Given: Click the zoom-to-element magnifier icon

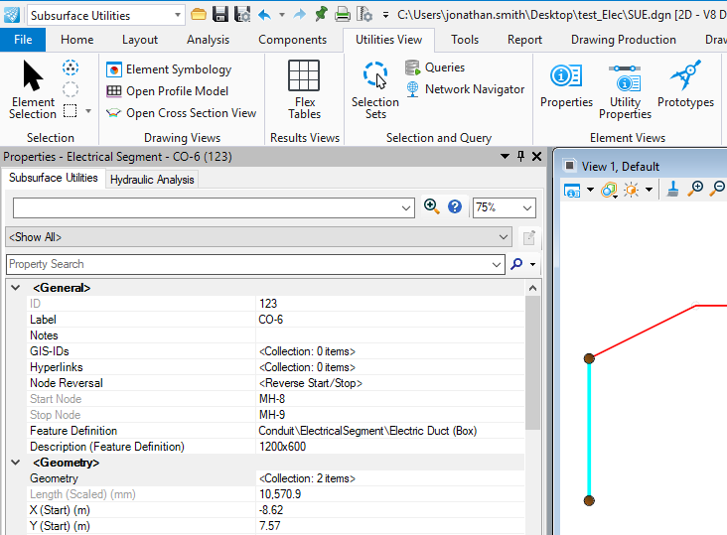Looking at the screenshot, I should 431,206.
